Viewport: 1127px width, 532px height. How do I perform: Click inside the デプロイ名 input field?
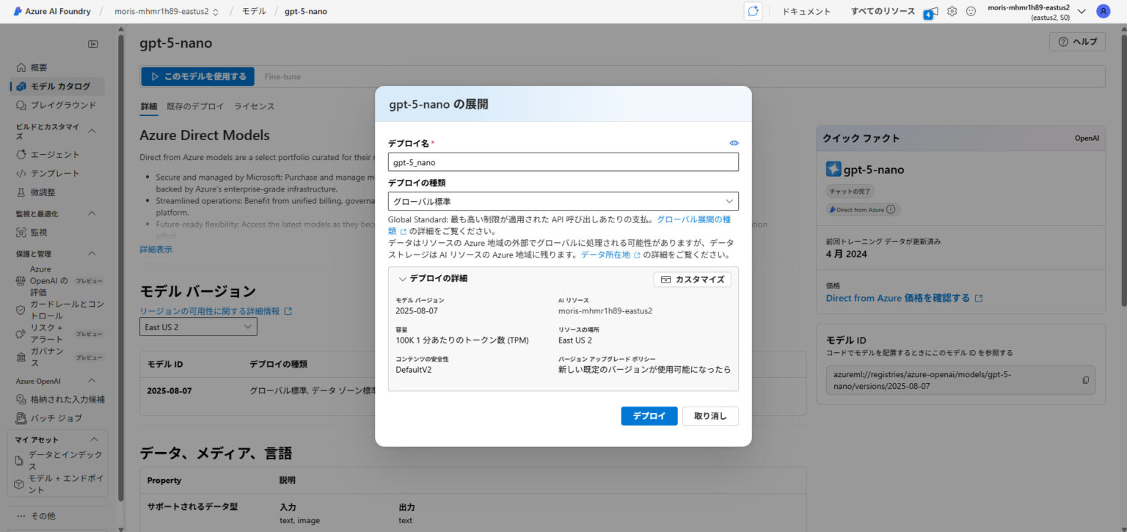[x=562, y=161]
